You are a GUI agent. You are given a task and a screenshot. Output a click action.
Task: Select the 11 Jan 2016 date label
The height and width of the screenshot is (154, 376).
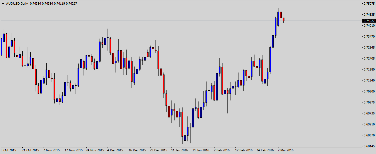click(180, 150)
